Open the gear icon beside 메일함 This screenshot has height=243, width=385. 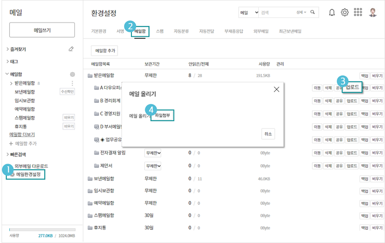coord(72,74)
